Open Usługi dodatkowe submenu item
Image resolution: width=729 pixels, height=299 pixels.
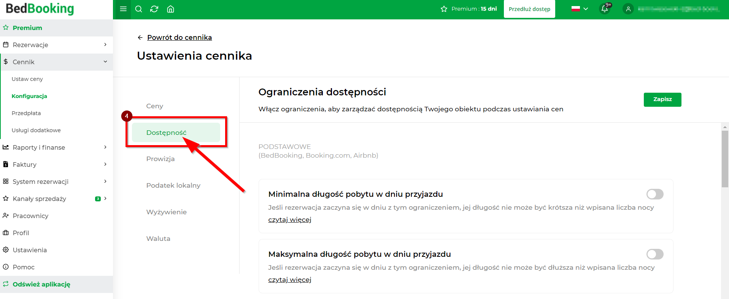tap(36, 130)
